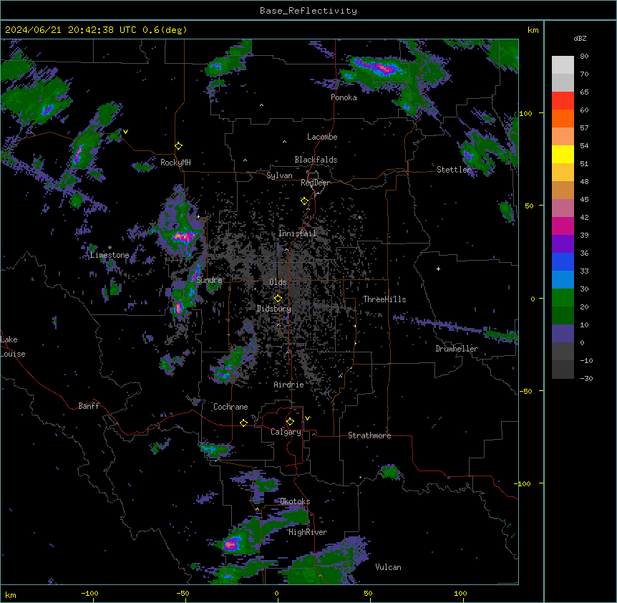Screen dimensions: 617x603
Task: Click the Ponoka label
Action: click(x=344, y=97)
